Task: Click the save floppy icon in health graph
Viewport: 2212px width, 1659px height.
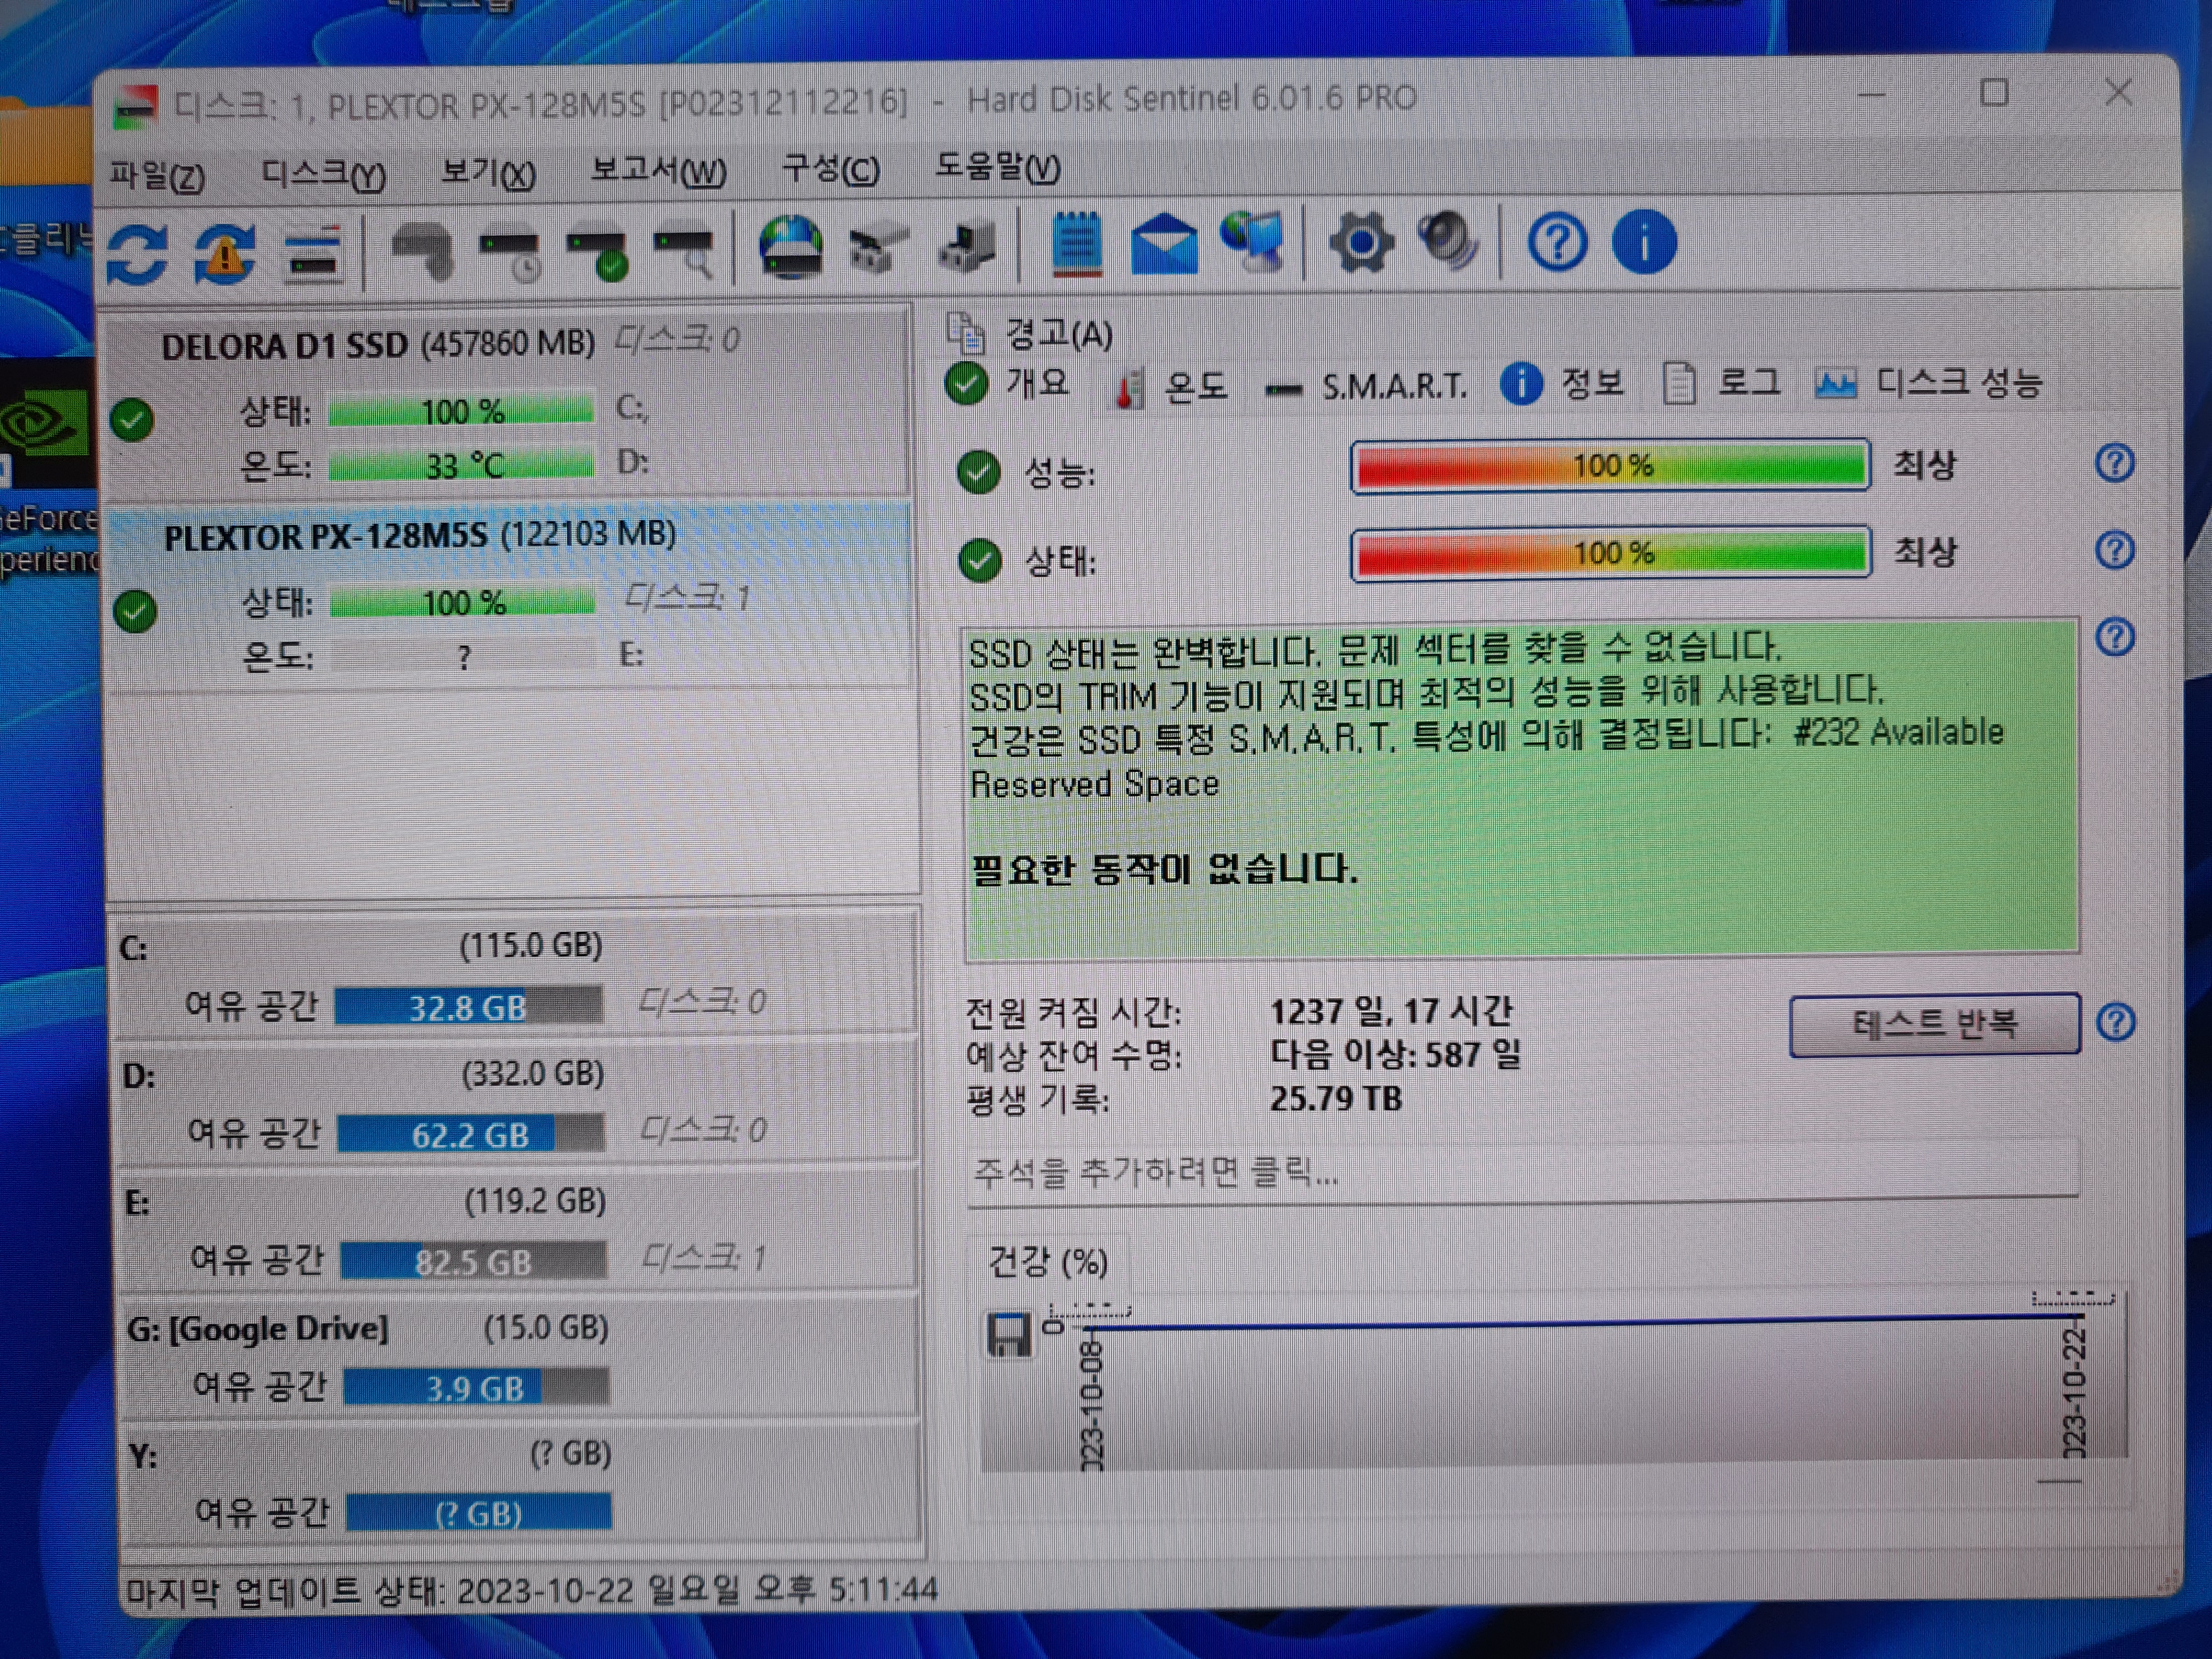Action: coord(1008,1335)
